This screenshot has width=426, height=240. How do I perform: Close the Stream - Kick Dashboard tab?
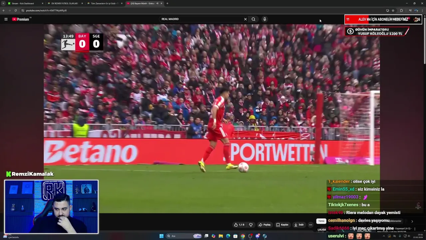[x=43, y=3]
